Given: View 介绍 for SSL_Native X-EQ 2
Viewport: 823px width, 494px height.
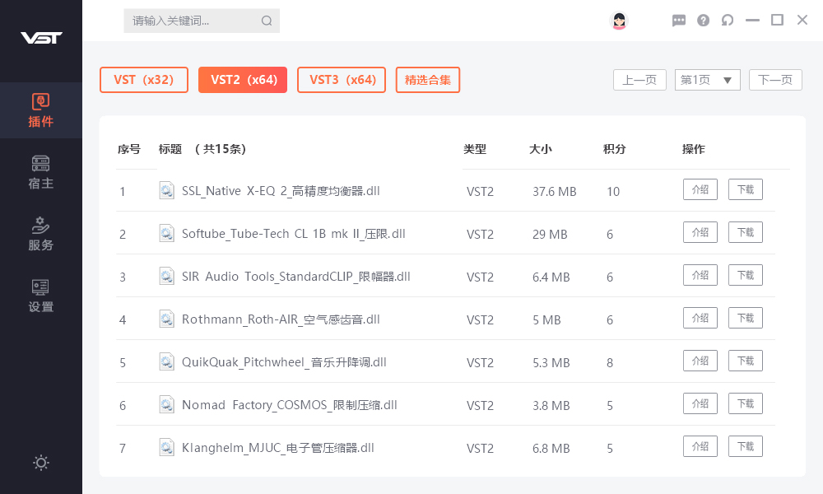Looking at the screenshot, I should click(x=700, y=189).
